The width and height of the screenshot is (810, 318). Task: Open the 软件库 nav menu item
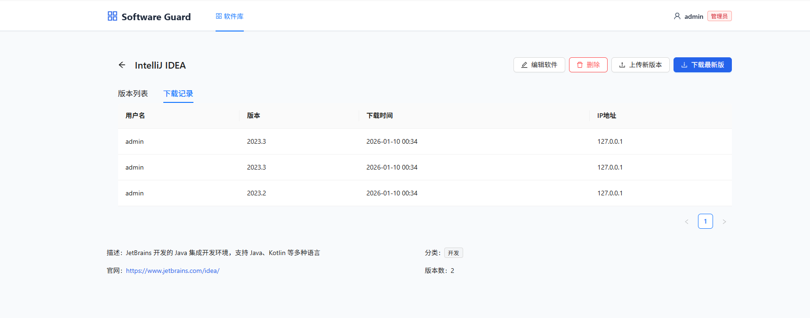pyautogui.click(x=230, y=16)
